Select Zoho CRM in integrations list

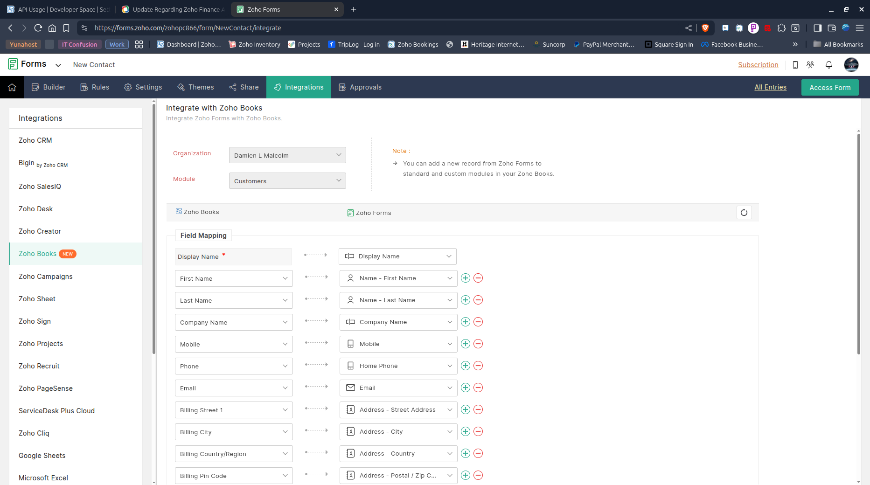(x=35, y=140)
